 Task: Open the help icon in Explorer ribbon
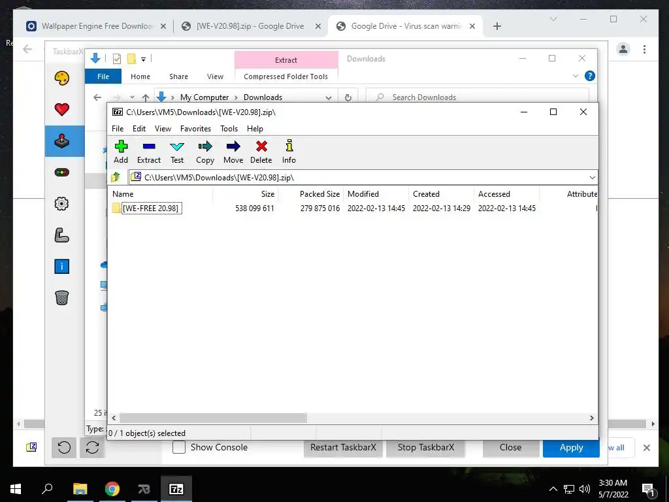590,76
